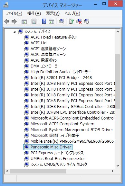Click the vertical scrollbar up arrow

[x=118, y=32]
